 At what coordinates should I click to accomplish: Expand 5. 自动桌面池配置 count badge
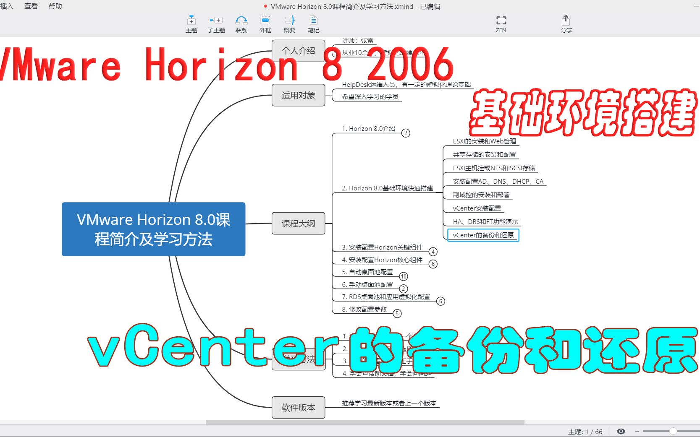click(404, 276)
